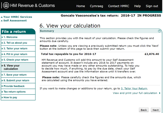Screen dimensions: 163x113
Task: Open Contact HMRC page
Action: [118, 6]
